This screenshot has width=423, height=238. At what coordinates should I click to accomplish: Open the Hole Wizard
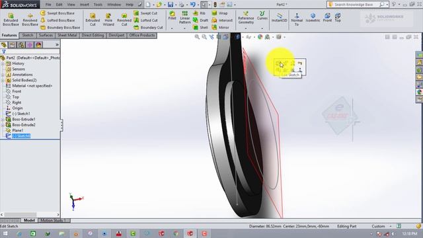click(x=108, y=19)
